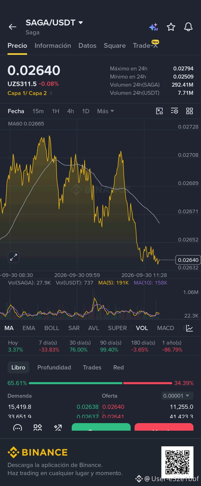The width and height of the screenshot is (201, 486).
Task: Open the Libro order book tab
Action: [x=18, y=368]
